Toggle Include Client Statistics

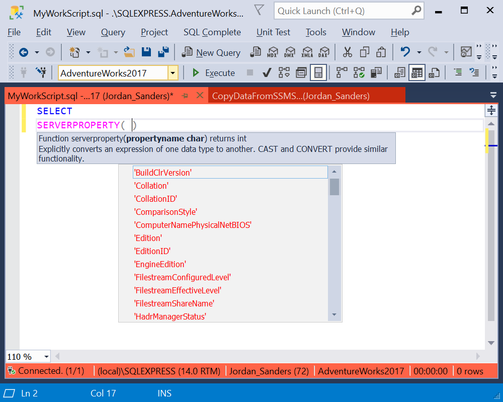[376, 73]
